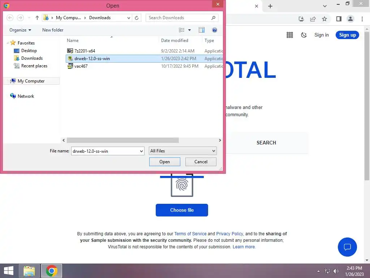370x278 pixels.
Task: Expand the File name dropdown
Action: click(x=141, y=151)
